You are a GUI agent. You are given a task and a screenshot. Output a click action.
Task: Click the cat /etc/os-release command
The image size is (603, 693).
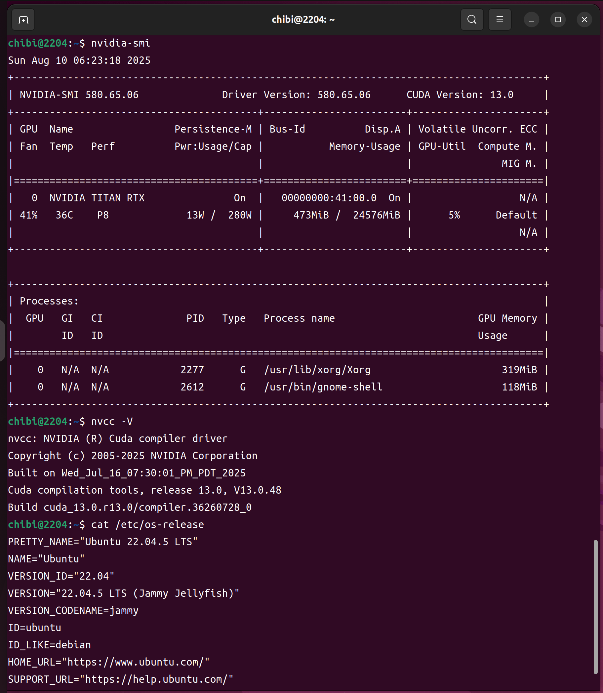click(147, 524)
